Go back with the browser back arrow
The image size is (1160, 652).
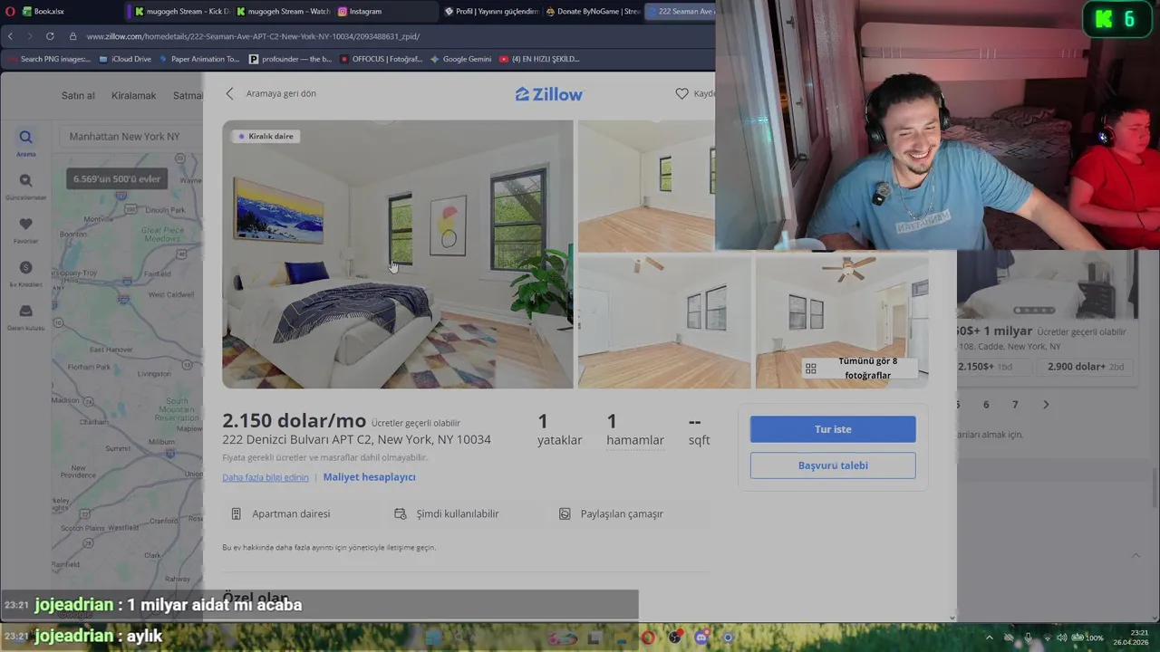coord(10,36)
